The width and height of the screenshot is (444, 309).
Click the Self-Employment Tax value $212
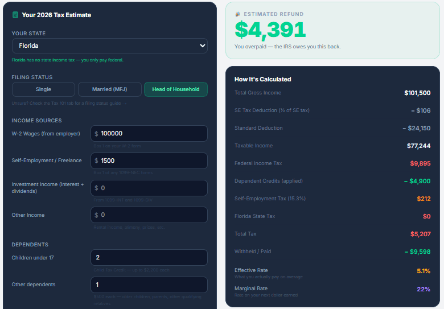pyautogui.click(x=424, y=199)
